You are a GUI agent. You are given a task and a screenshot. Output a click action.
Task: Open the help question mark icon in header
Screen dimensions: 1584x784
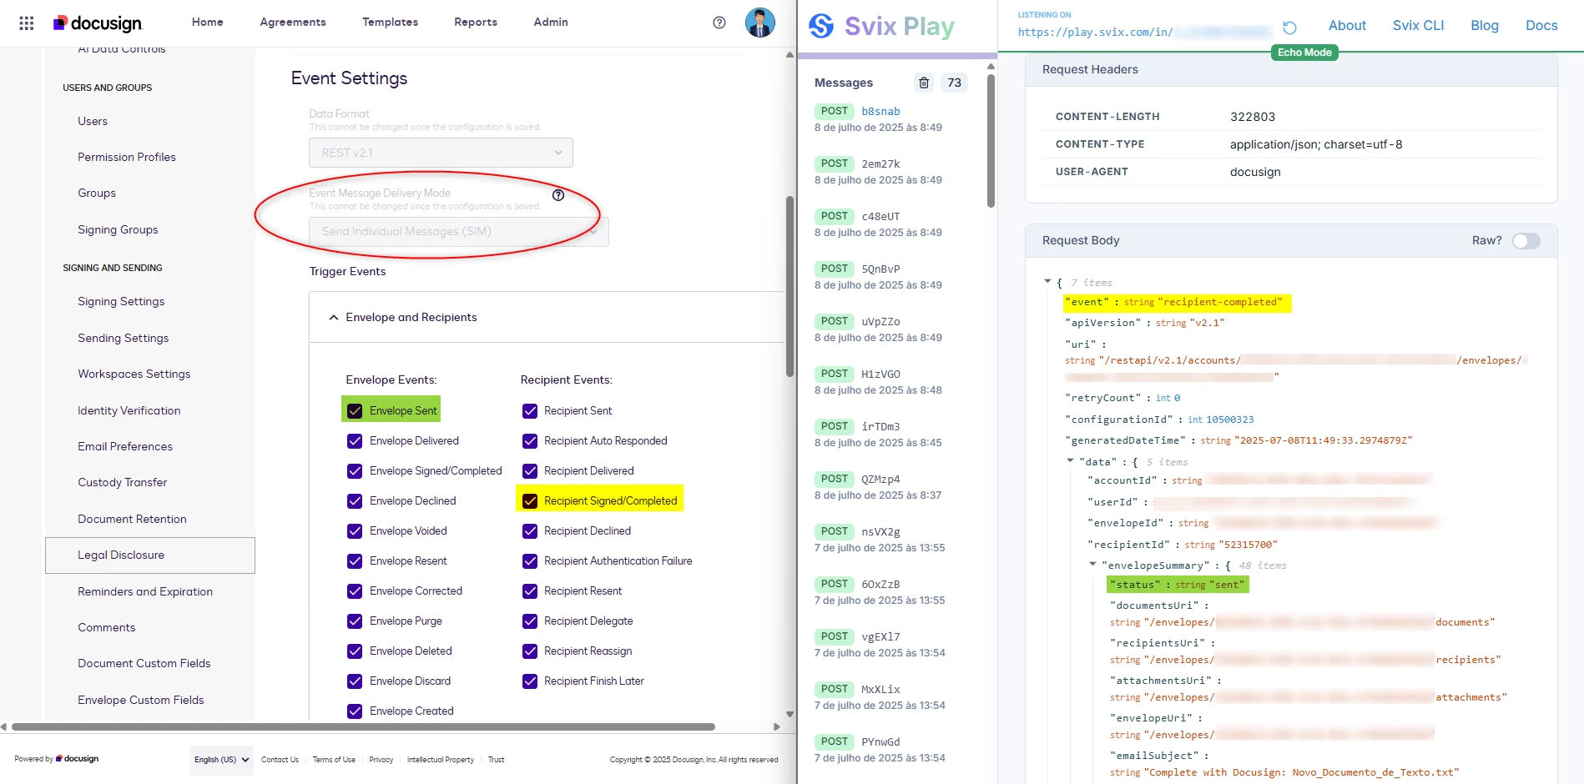[719, 23]
